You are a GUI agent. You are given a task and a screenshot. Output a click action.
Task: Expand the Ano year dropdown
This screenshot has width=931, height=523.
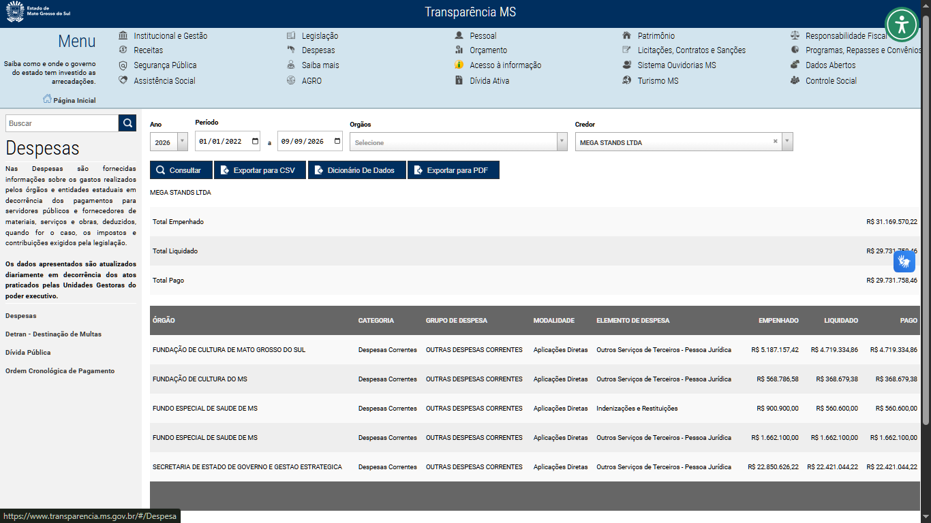[x=182, y=142]
